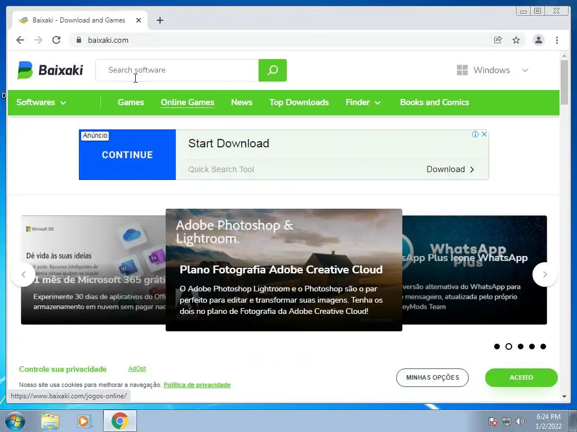Expand the Softwares dropdown menu

coord(41,102)
